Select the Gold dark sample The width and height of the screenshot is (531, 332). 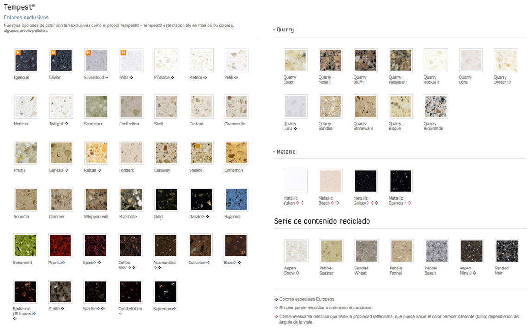(x=166, y=199)
